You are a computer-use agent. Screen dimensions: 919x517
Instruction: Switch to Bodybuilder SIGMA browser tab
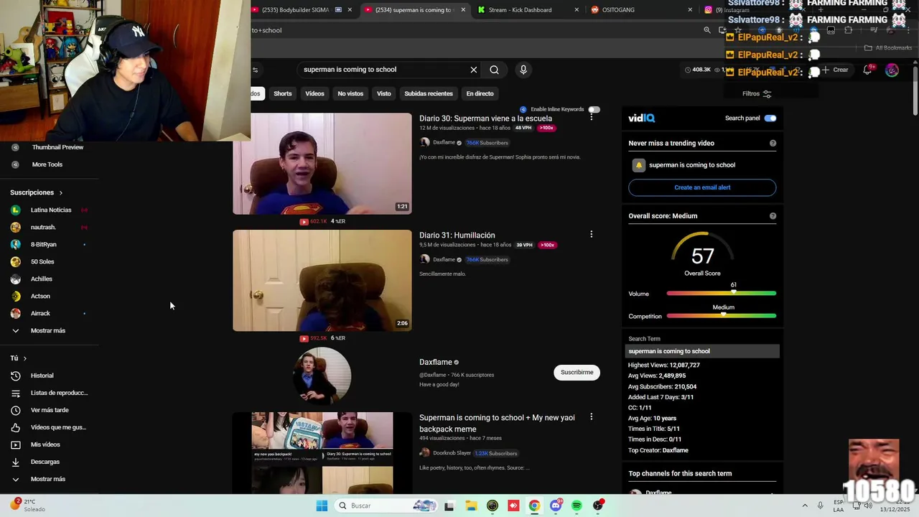tap(297, 10)
